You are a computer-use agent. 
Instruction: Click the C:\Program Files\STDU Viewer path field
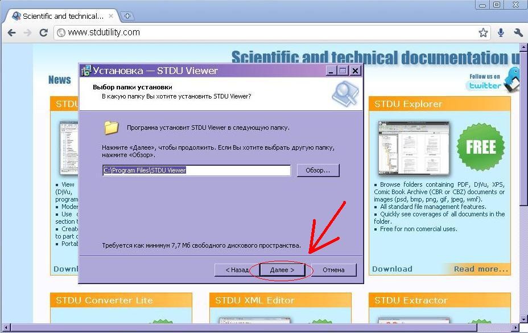tap(196, 170)
